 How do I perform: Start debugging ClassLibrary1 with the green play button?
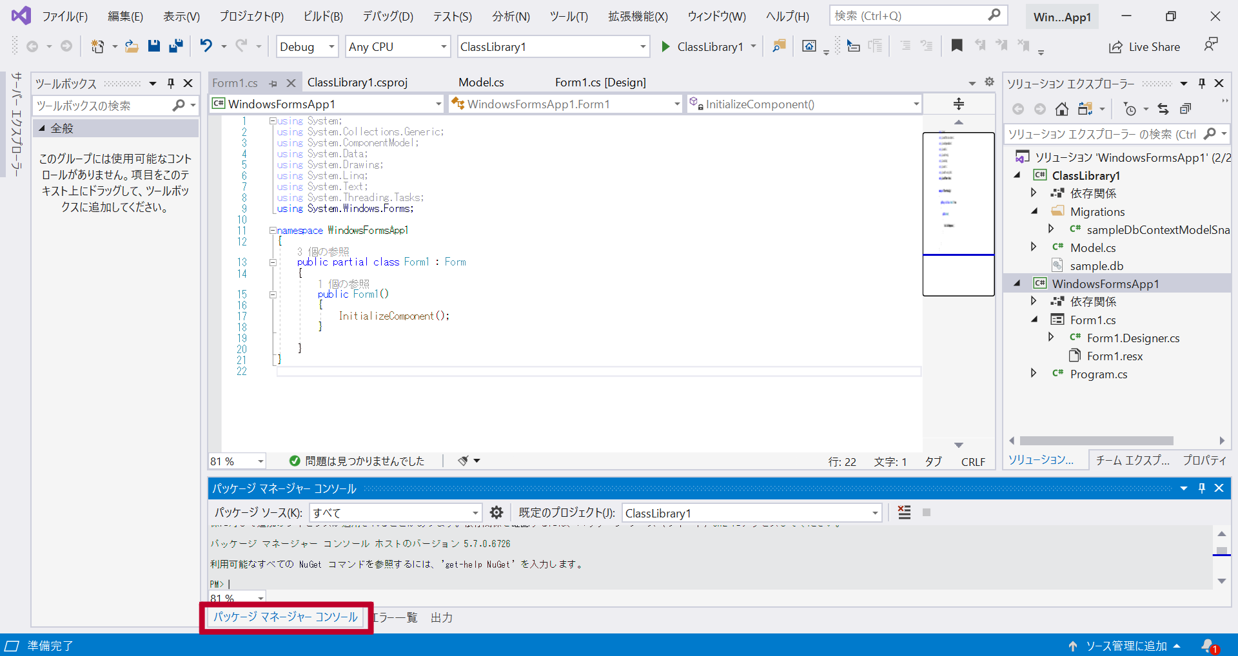coord(666,46)
